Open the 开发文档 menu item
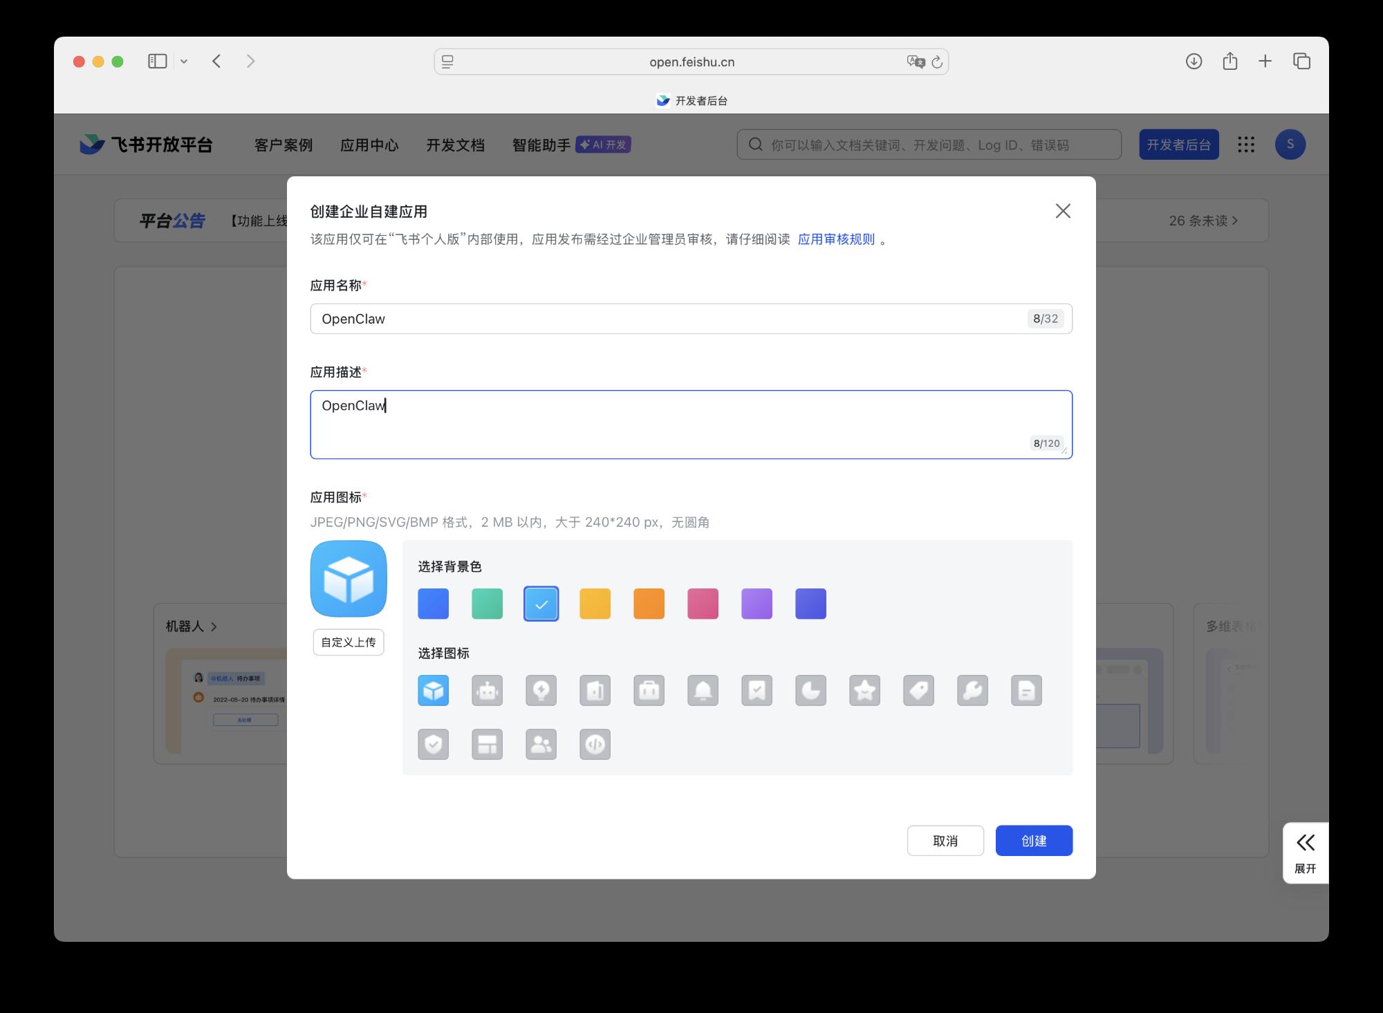Image resolution: width=1383 pixels, height=1013 pixels. pos(455,145)
